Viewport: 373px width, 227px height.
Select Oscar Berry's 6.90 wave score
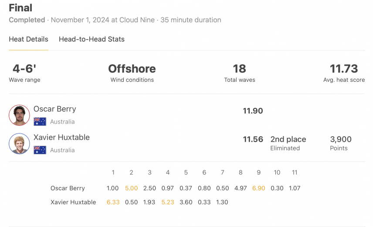[258, 188]
